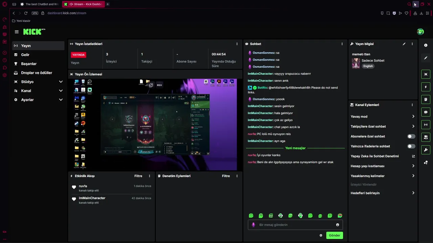Edit stream info with the pencil icon

click(404, 44)
